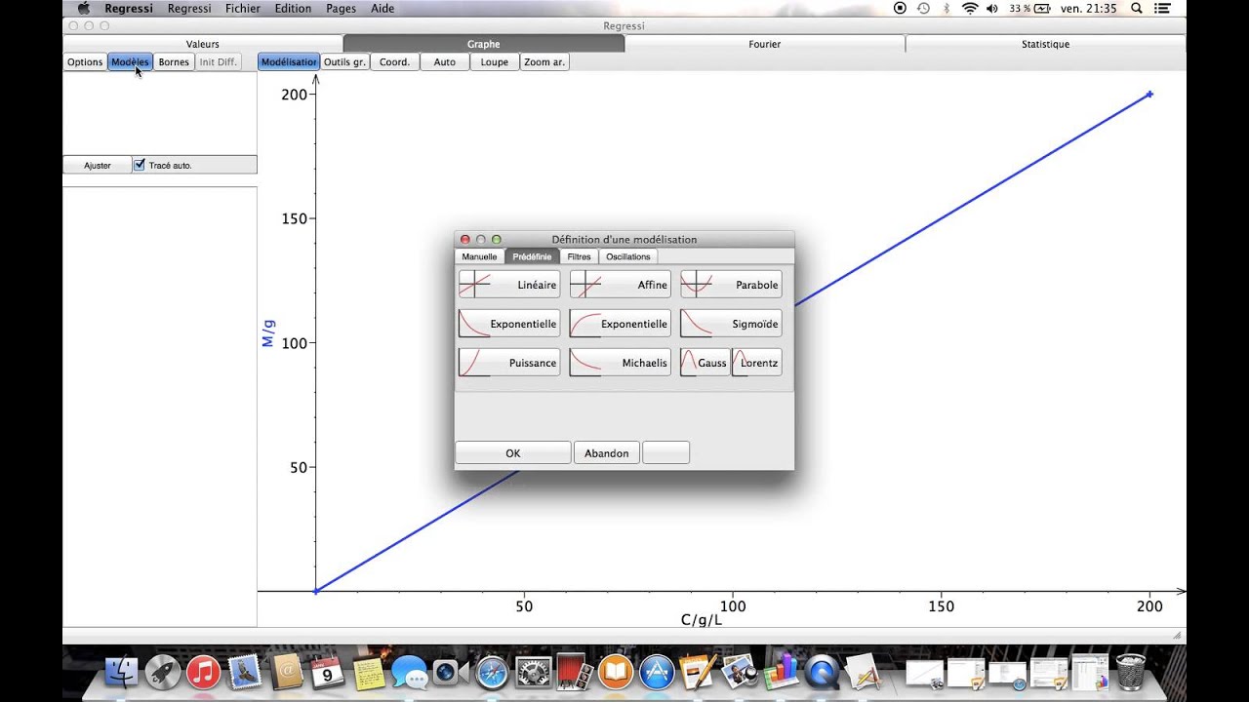
Task: Choose the Affine predefined model
Action: click(x=620, y=285)
